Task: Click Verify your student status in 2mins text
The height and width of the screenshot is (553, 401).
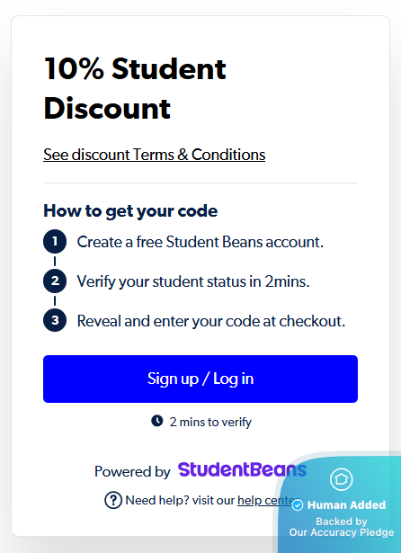Action: (193, 281)
